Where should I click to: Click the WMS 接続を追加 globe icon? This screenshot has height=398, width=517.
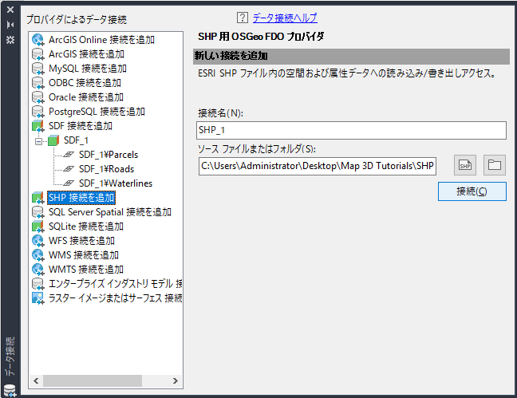click(x=37, y=255)
